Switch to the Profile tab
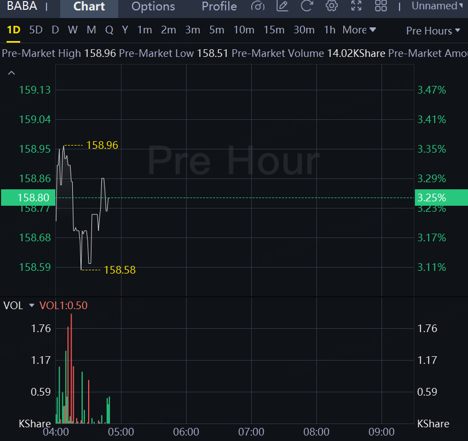Viewport: 468px width, 441px height. tap(219, 7)
